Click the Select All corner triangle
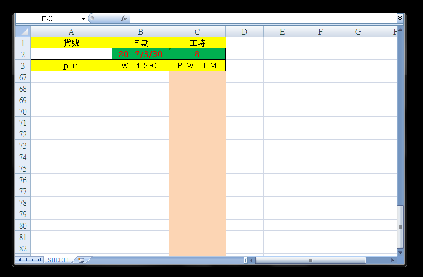Screen dimensions: 423x277 pos(23,31)
